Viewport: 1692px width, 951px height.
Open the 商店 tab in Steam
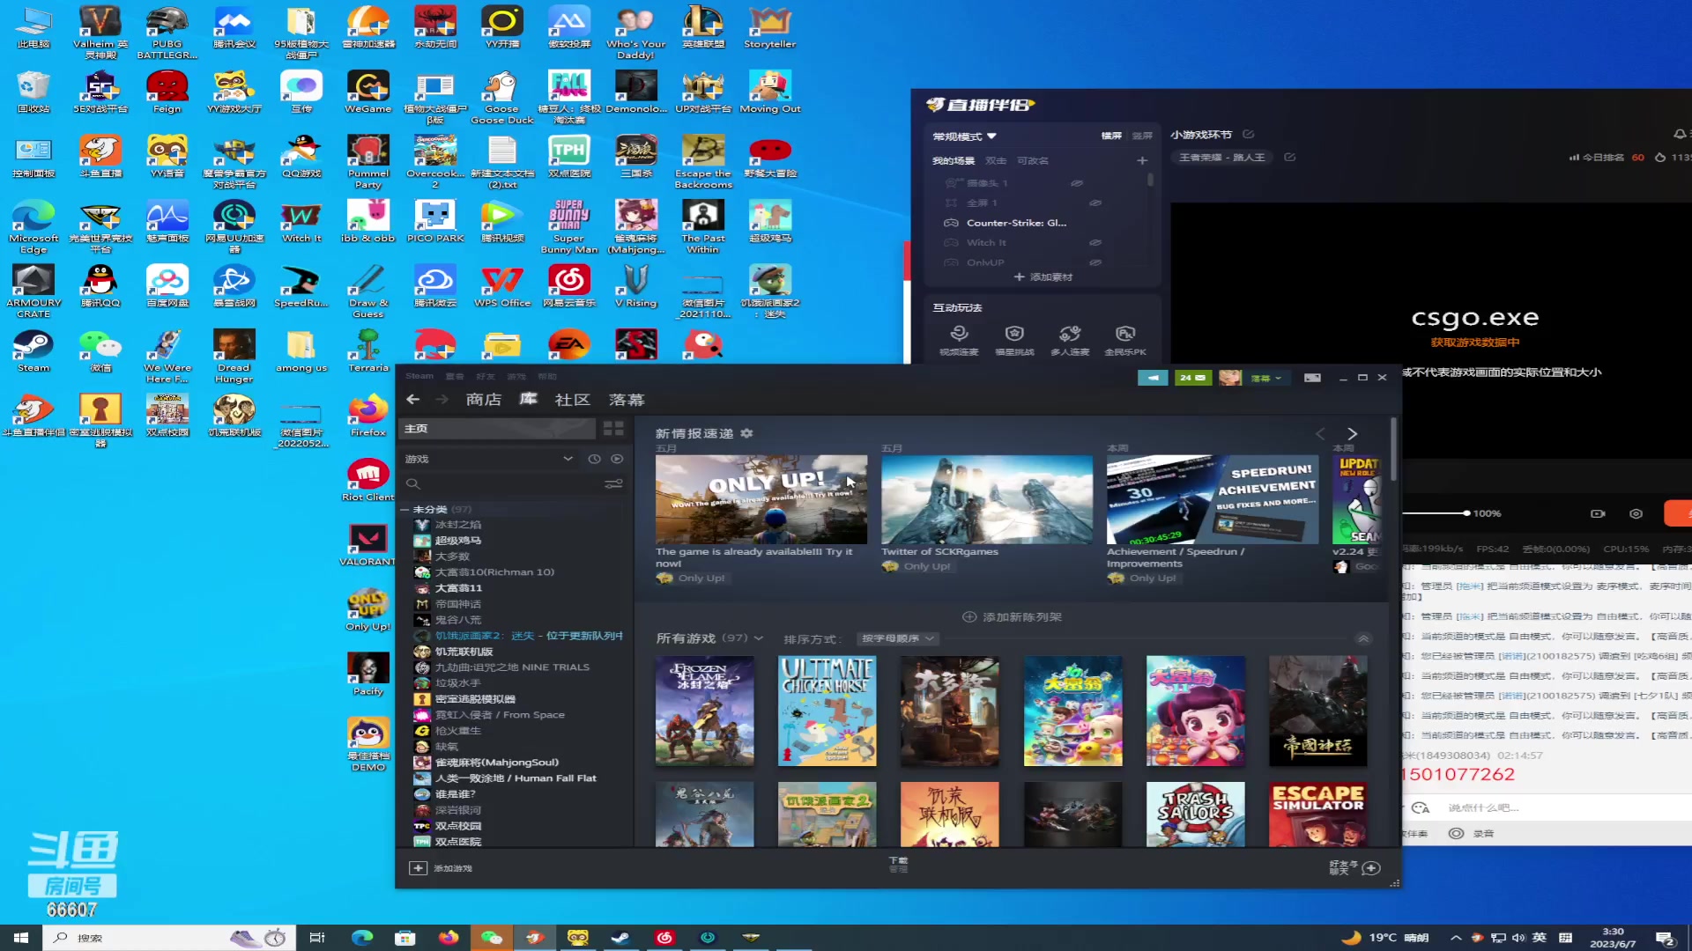tap(484, 400)
